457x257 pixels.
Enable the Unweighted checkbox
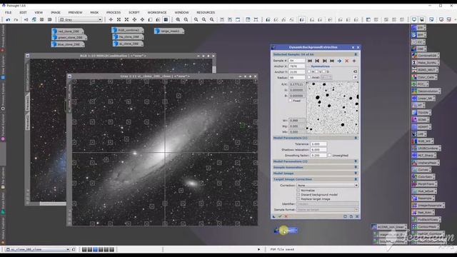[330, 156]
